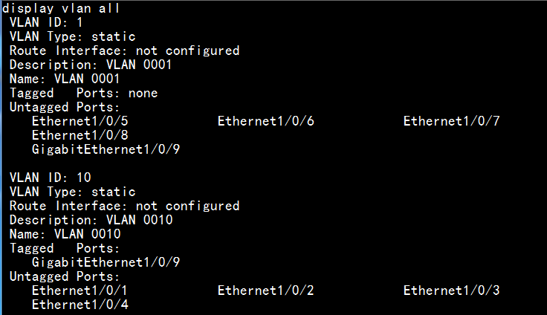
Task: Click the "Name: VLAN 0001" line
Action: pyautogui.click(x=65, y=79)
